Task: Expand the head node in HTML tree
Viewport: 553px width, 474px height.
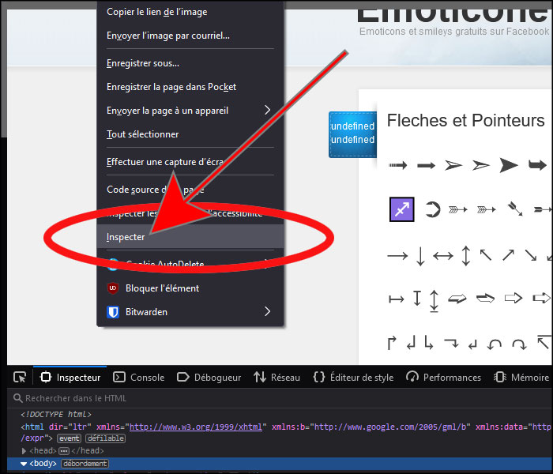Action: [24, 451]
